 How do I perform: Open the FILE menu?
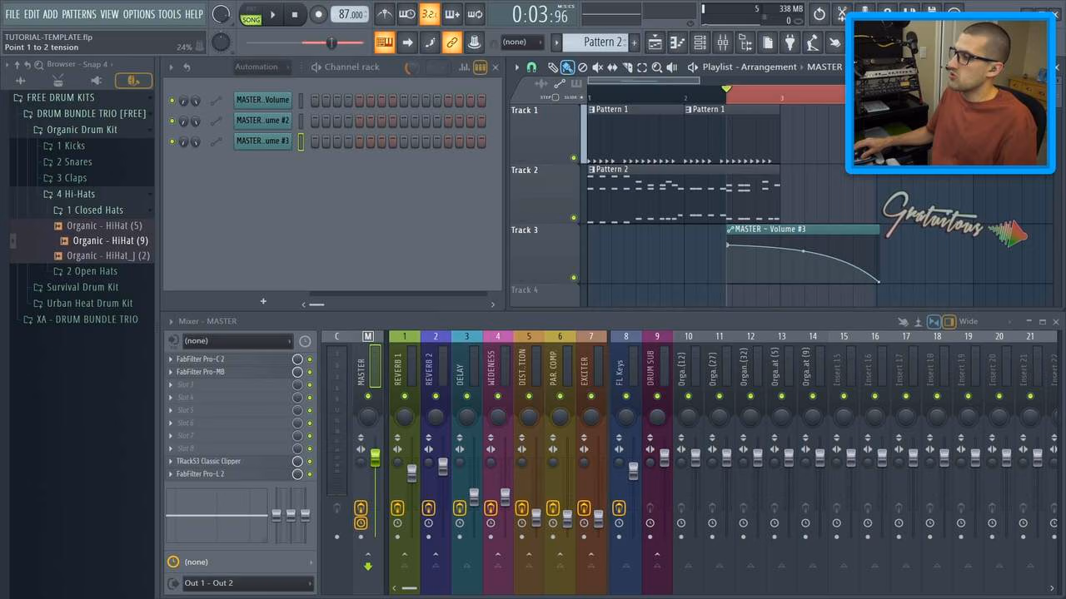pos(12,14)
